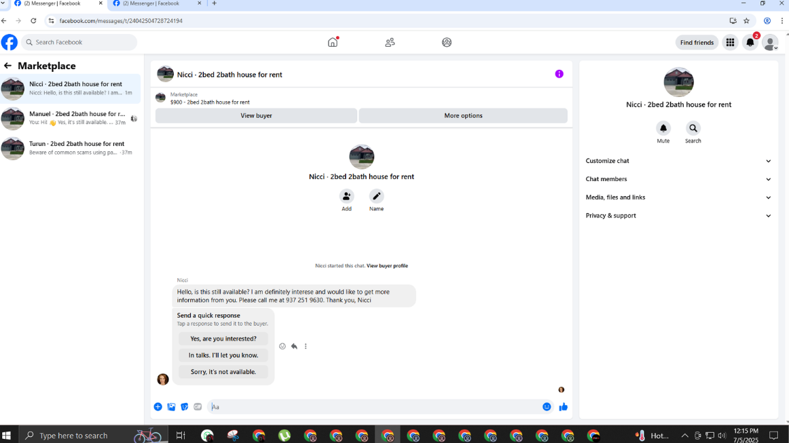Choose a sticker icon
The image size is (789, 443).
(185, 407)
